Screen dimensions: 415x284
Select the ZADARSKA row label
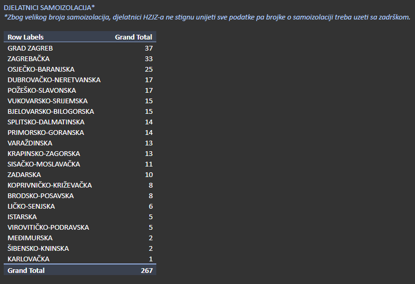point(24,174)
